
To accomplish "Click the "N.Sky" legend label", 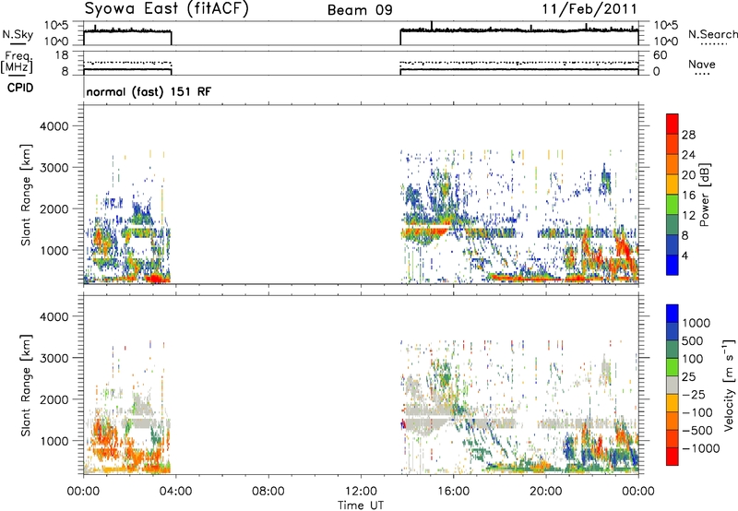I will [18, 35].
